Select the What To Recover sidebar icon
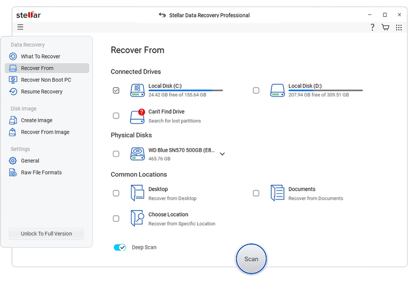The width and height of the screenshot is (408, 284). (13, 56)
